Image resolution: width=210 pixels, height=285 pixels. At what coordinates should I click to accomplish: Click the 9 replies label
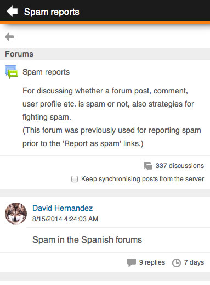click(152, 262)
